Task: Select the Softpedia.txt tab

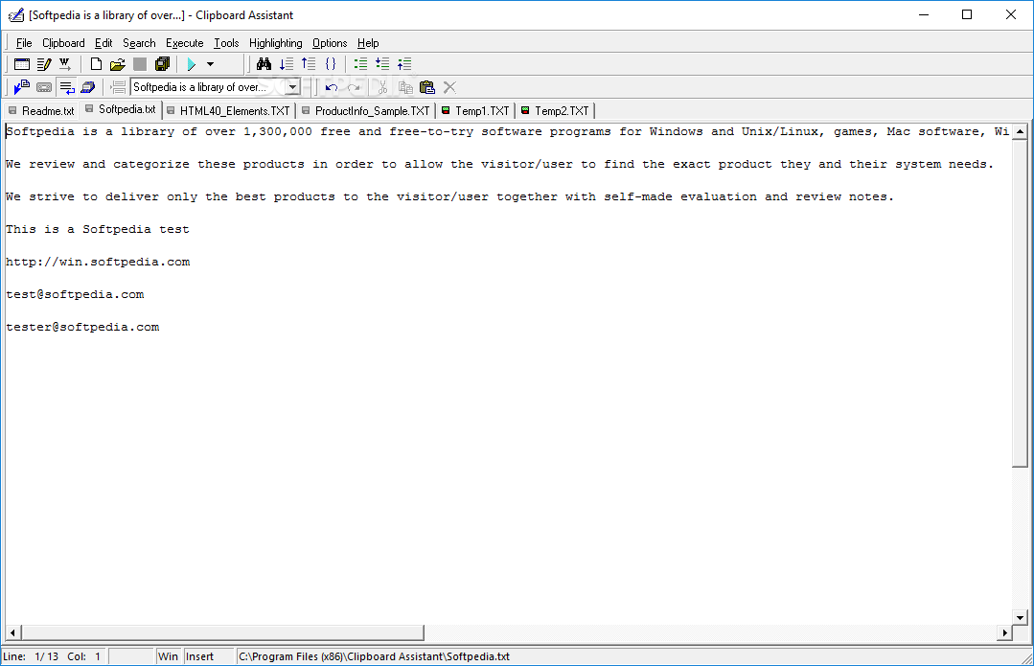Action: 122,109
